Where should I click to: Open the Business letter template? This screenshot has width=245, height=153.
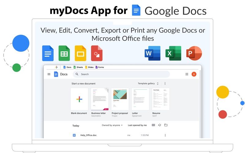(x=100, y=99)
